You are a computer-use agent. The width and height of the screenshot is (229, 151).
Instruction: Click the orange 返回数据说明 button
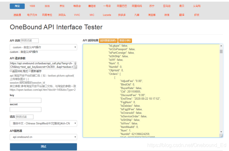click(108, 40)
